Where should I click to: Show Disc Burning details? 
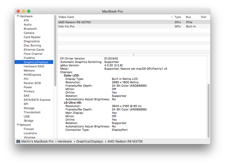point(32,45)
